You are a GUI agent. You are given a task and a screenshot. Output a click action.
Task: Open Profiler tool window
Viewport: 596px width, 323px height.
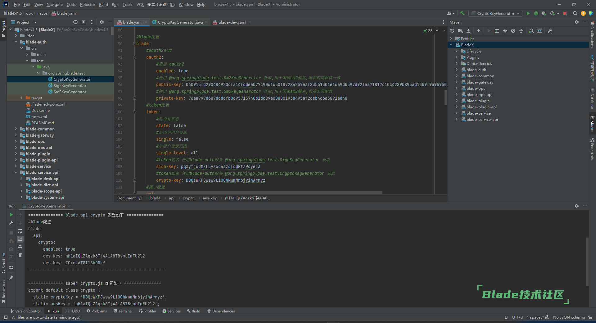148,311
